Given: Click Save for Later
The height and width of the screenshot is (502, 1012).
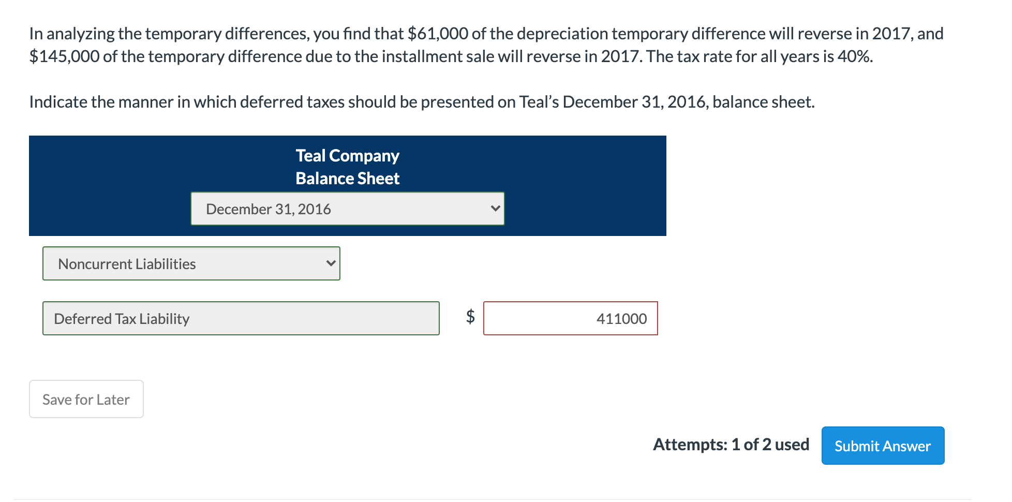Looking at the screenshot, I should point(86,398).
